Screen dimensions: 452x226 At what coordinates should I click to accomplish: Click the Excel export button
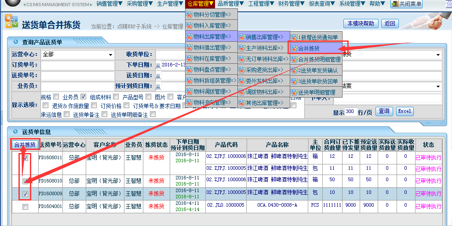pyautogui.click(x=405, y=111)
